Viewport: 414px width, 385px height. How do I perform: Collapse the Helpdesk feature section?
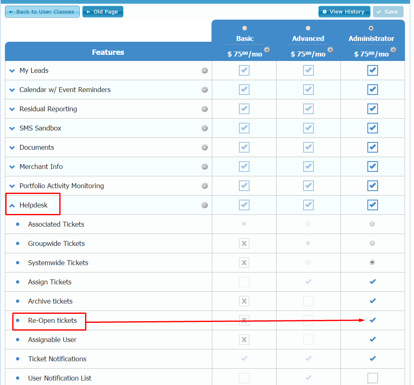pyautogui.click(x=12, y=205)
